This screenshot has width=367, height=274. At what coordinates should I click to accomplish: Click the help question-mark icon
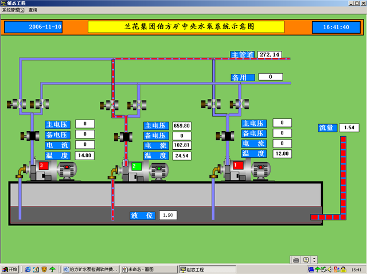(306, 260)
